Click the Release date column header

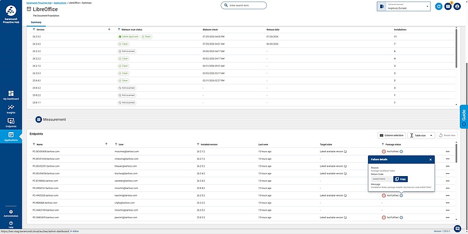[273, 30]
